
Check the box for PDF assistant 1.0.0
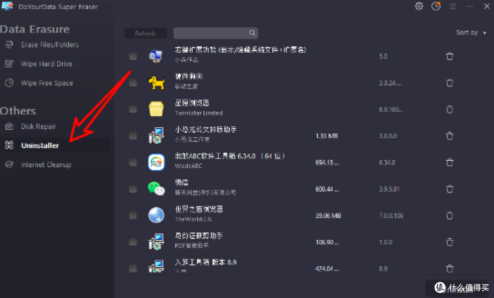pos(133,242)
